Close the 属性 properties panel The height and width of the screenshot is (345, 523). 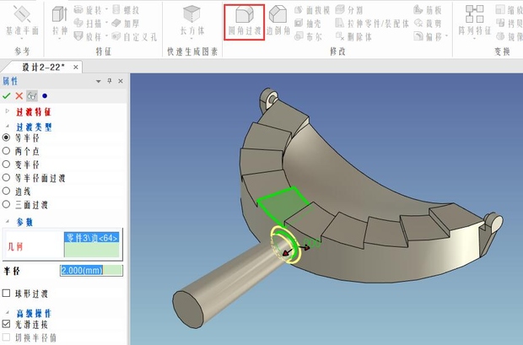(121, 81)
